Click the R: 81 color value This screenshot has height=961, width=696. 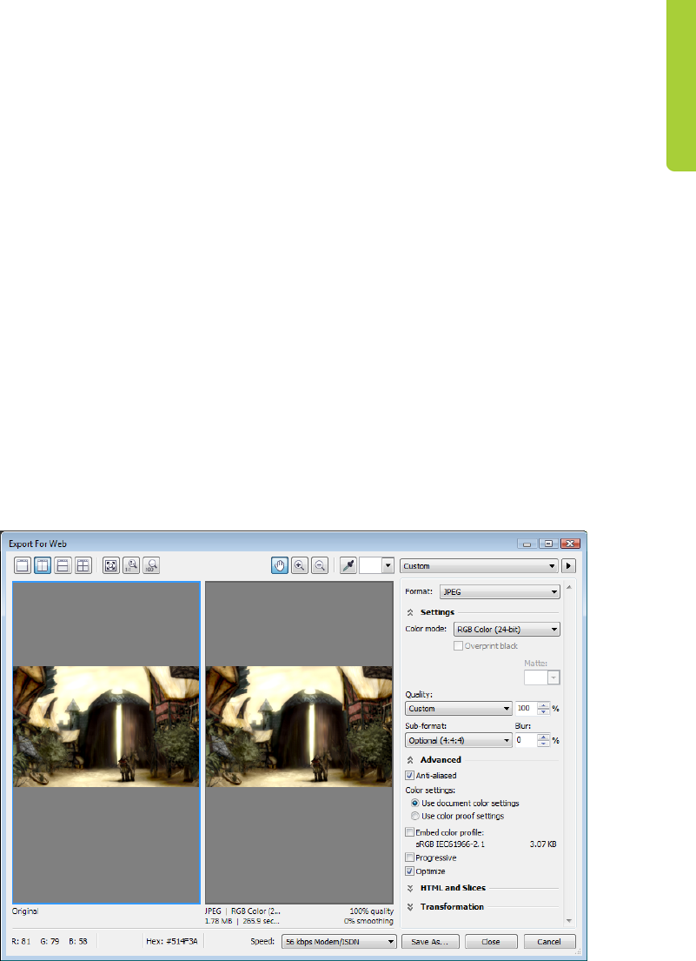(x=22, y=941)
